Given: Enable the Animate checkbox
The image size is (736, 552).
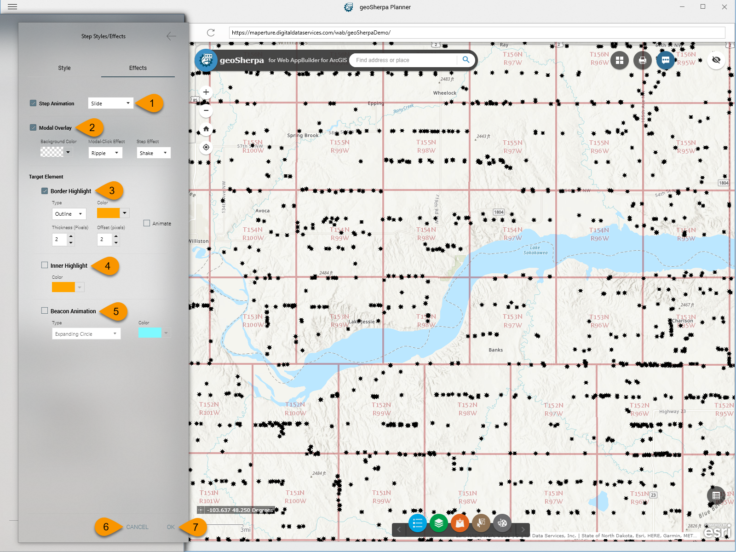Looking at the screenshot, I should tap(147, 223).
